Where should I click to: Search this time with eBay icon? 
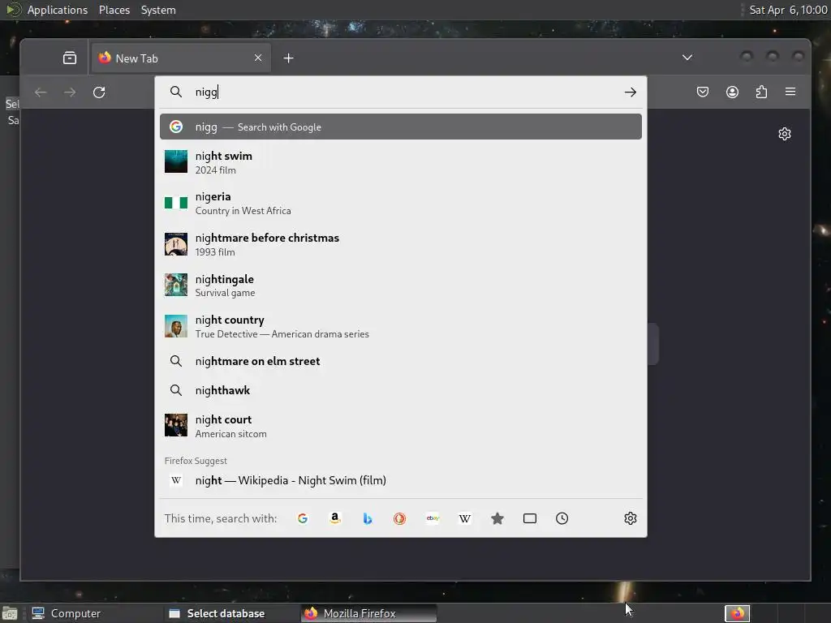pyautogui.click(x=433, y=518)
